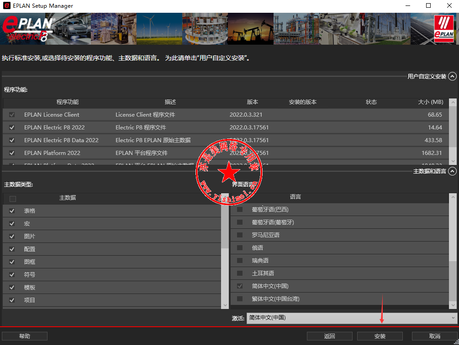The image size is (459, 345).
Task: Click the 程序功能 column header
Action: [x=68, y=102]
